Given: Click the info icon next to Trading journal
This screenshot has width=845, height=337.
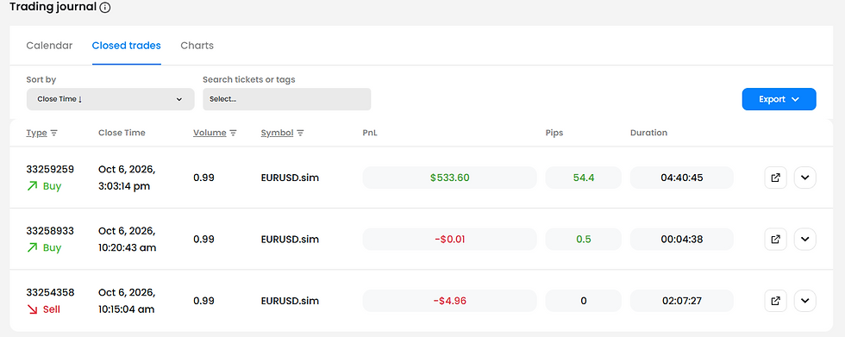Looking at the screenshot, I should (x=105, y=8).
